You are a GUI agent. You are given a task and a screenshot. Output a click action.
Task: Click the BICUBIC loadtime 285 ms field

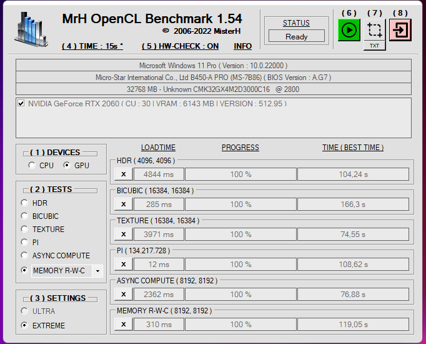(x=159, y=205)
